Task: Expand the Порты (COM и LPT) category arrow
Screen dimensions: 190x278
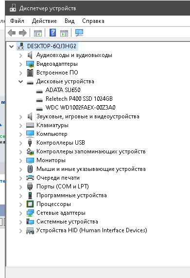Action: (x=21, y=187)
